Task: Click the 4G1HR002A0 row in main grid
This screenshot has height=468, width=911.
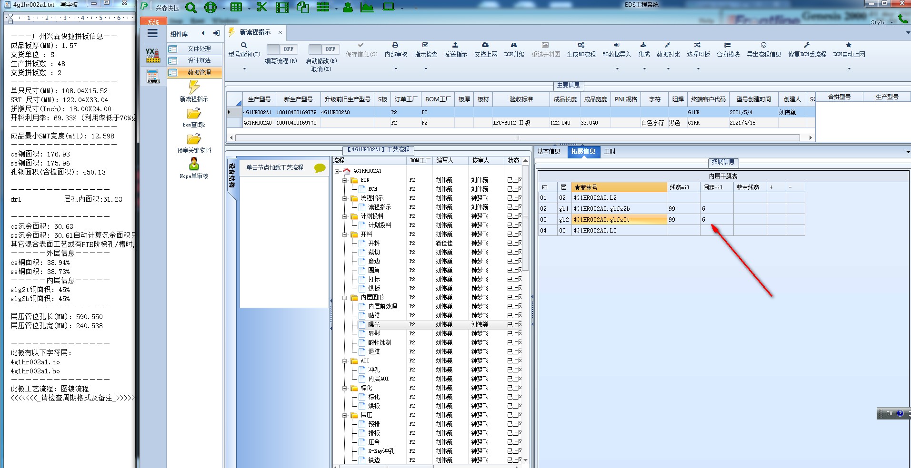Action: pyautogui.click(x=521, y=123)
